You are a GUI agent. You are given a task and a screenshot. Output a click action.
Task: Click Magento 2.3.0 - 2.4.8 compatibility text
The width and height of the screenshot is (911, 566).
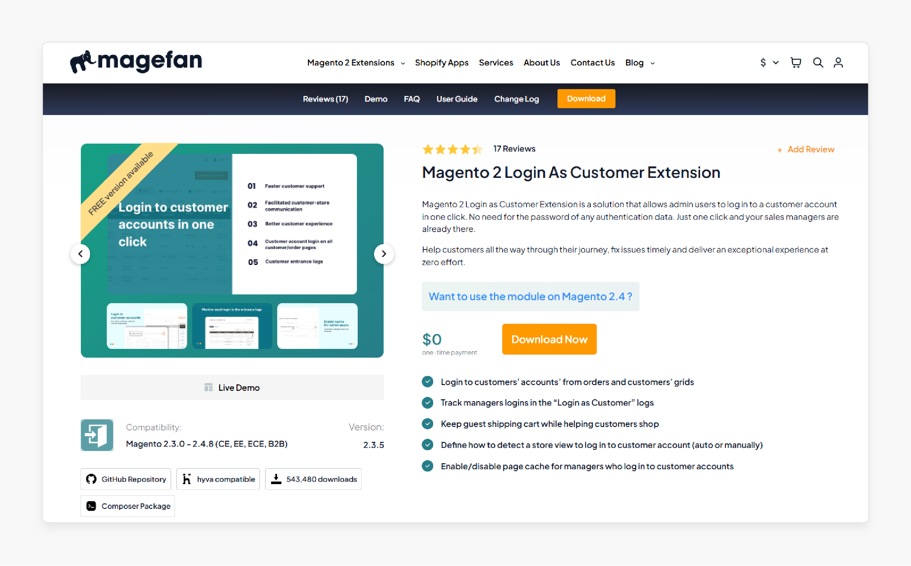tap(207, 444)
